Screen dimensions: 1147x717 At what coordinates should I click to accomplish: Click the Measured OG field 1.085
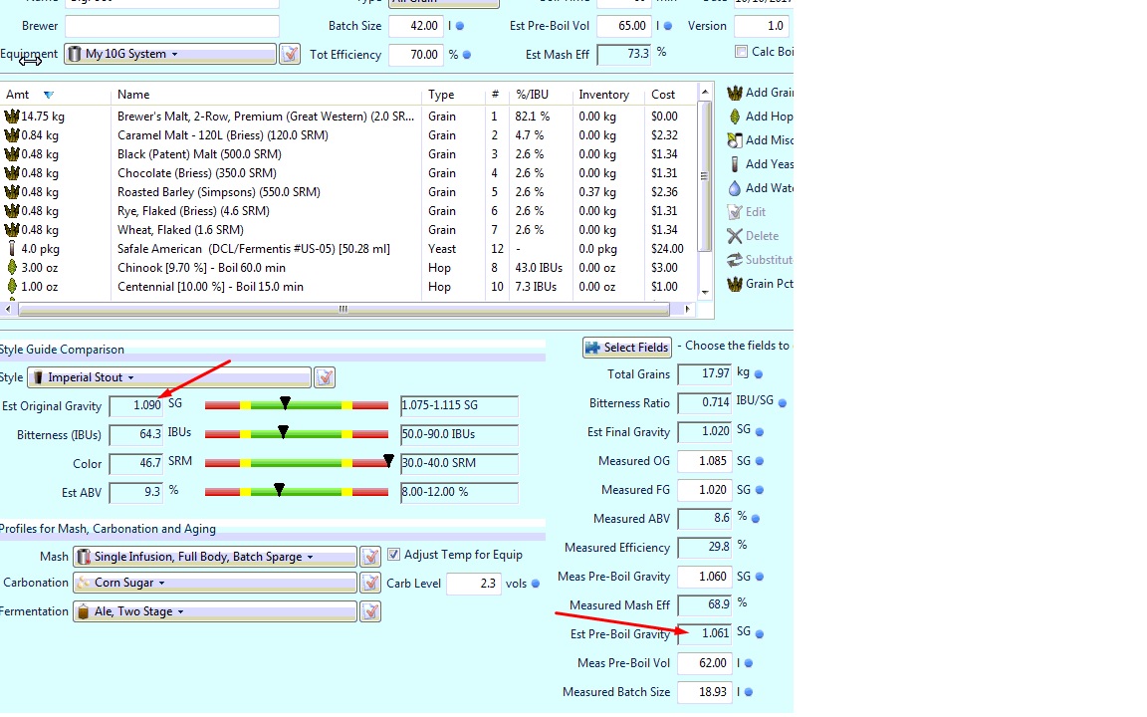point(705,461)
